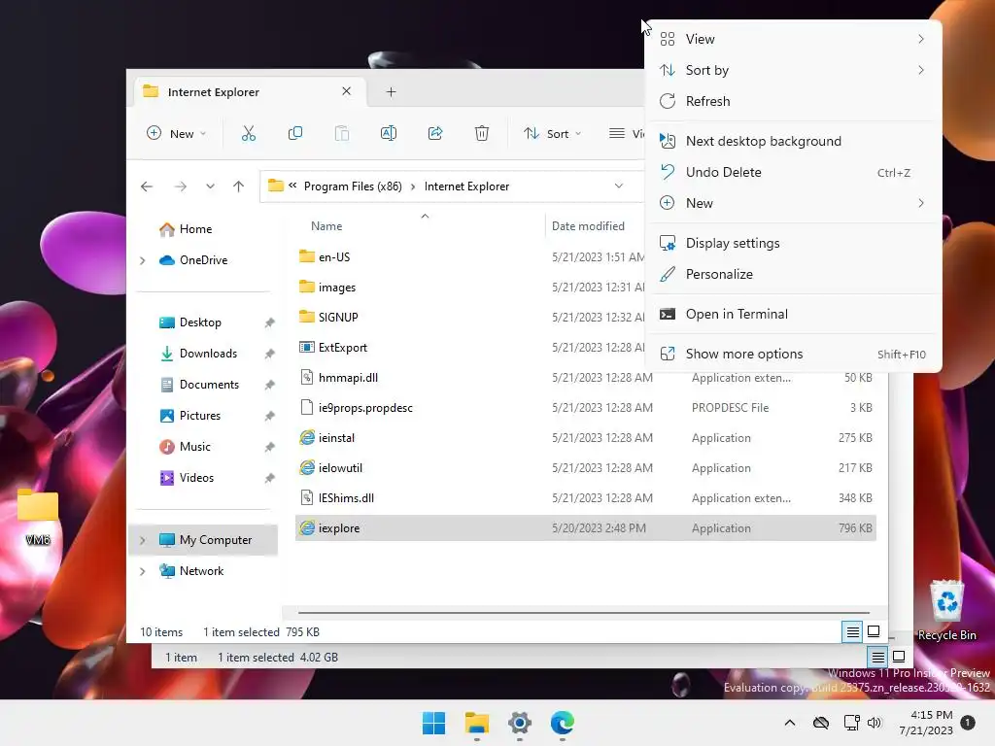Select the VM6 folder on desktop
Viewport: 995px width, 746px height.
click(38, 519)
